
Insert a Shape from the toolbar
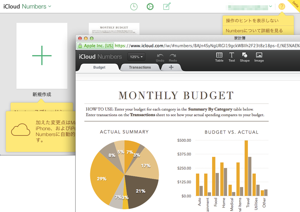[245, 57]
